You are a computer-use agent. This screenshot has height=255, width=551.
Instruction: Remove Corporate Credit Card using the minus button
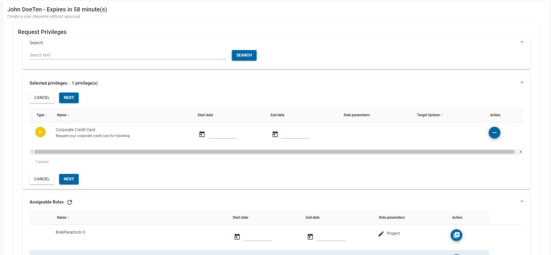tap(494, 133)
